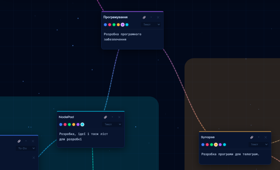Set Synapse card color to purple
The height and width of the screenshot is (170, 280).
pyautogui.click(x=220, y=145)
